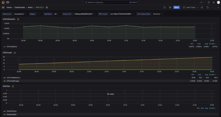Sort CPUCredit legend by current
The width and height of the screenshot is (221, 117).
[212, 75]
